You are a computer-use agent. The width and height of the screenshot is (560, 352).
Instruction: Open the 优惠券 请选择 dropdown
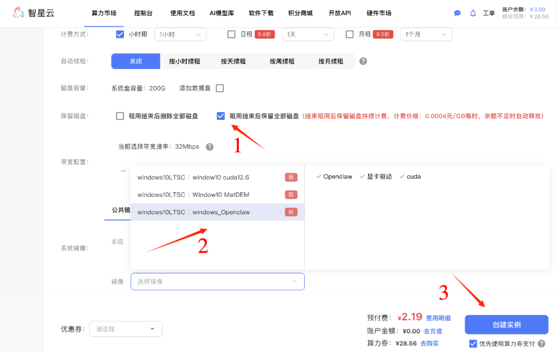tap(125, 329)
